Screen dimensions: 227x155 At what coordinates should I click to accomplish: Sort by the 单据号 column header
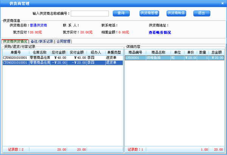point(15,52)
